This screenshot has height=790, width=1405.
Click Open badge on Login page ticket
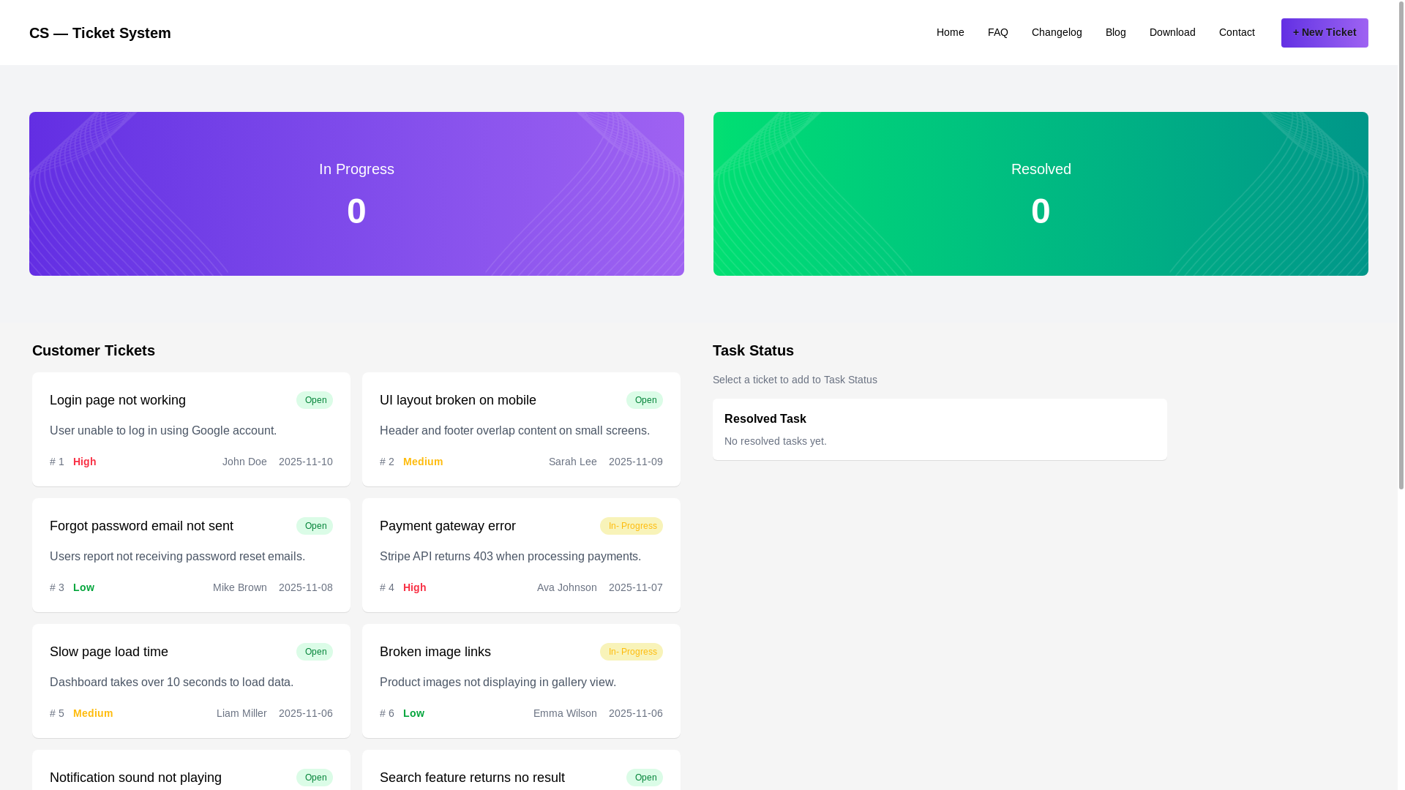coord(315,400)
